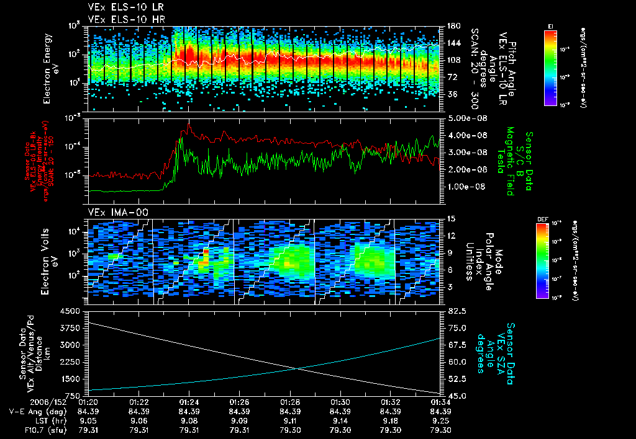Click the LST value 9.11
This screenshot has height=439, width=636.
[289, 421]
